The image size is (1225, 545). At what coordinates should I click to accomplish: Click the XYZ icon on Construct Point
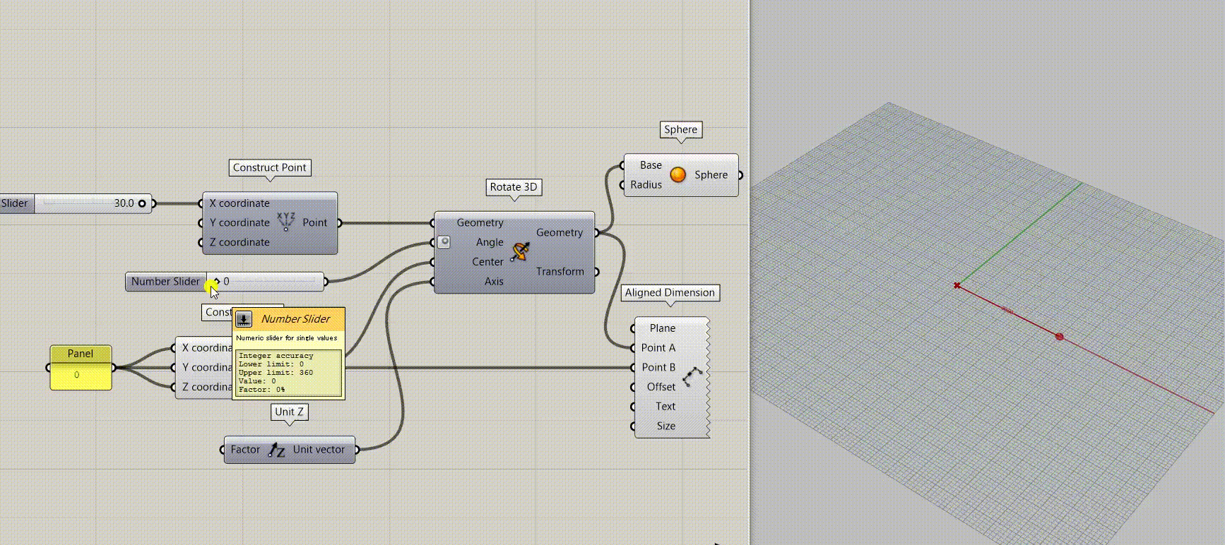[x=286, y=222]
